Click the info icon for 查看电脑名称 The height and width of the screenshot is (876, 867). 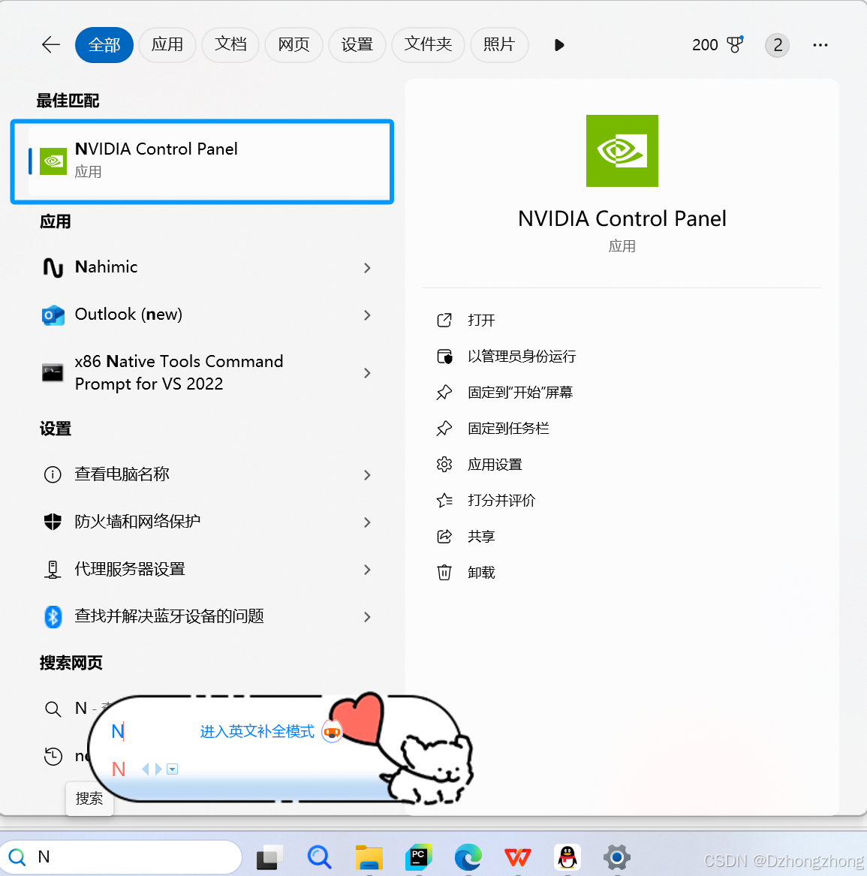[x=53, y=475]
